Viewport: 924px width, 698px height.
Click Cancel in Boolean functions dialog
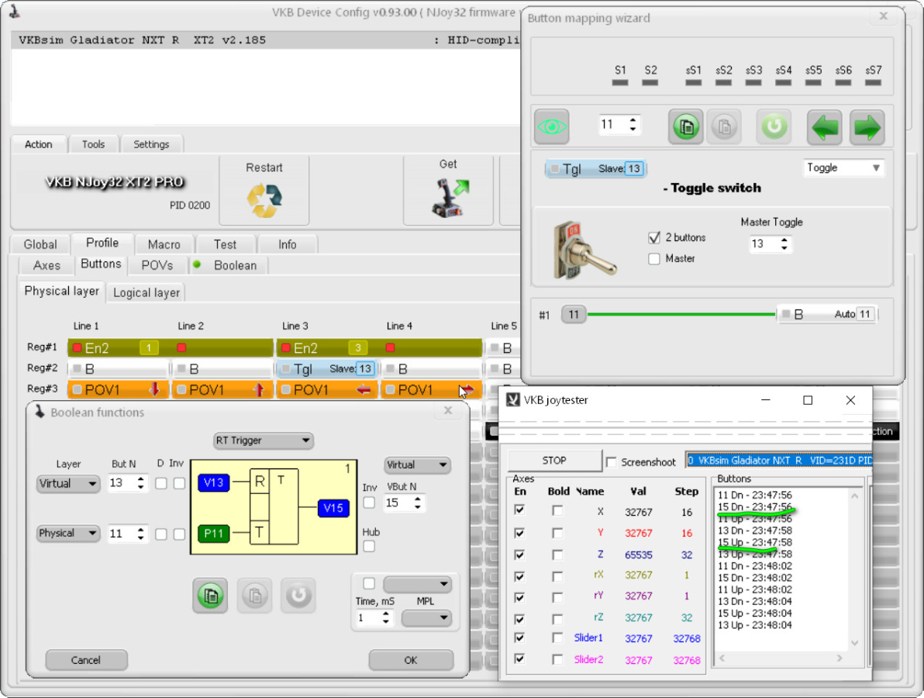coord(86,660)
